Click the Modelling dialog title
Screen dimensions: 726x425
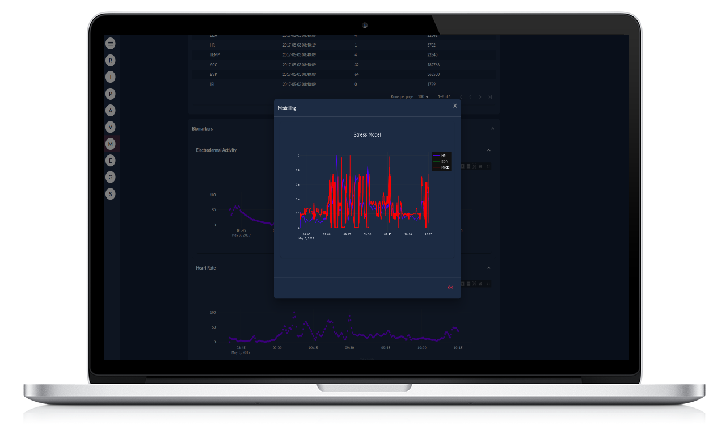pyautogui.click(x=287, y=108)
